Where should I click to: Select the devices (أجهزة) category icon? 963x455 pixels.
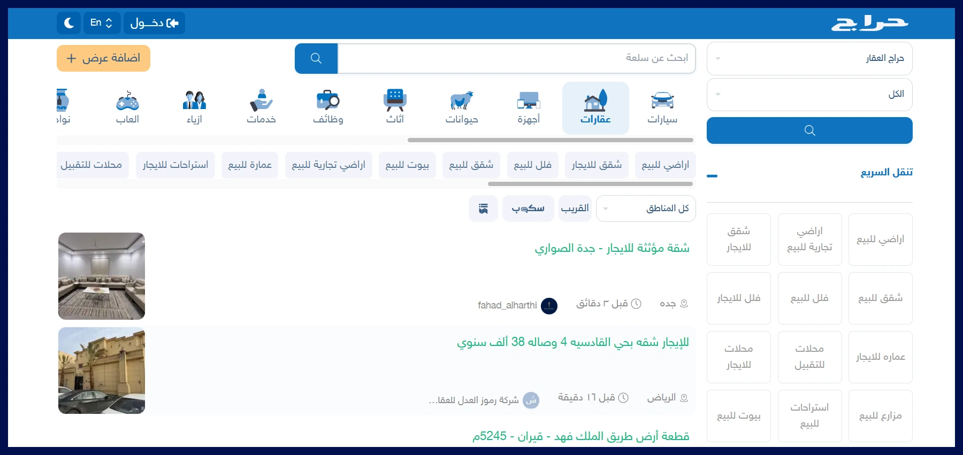(529, 107)
